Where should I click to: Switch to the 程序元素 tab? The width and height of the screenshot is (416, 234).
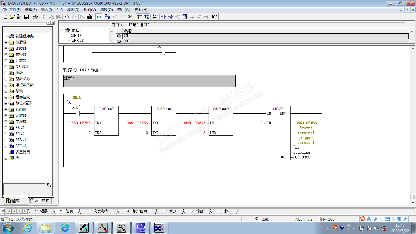tap(15, 201)
